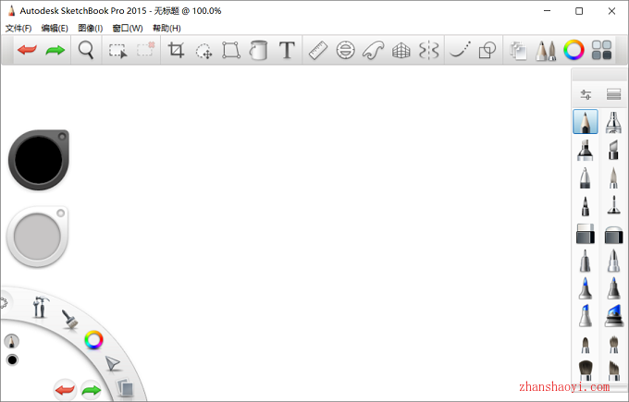
Task: Toggle the French Curve guide
Action: click(373, 51)
